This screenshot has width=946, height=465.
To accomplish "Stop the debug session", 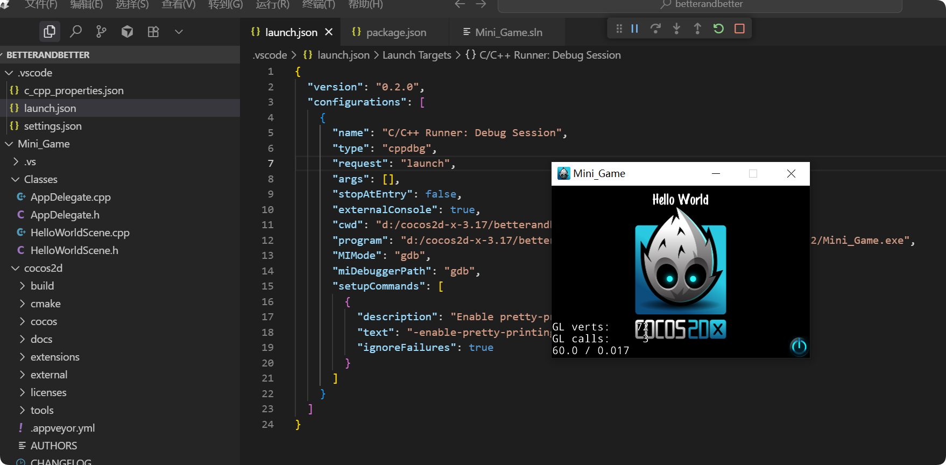I will tap(739, 29).
